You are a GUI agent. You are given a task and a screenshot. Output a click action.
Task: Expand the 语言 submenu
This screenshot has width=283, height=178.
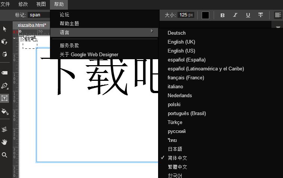pyautogui.click(x=104, y=32)
